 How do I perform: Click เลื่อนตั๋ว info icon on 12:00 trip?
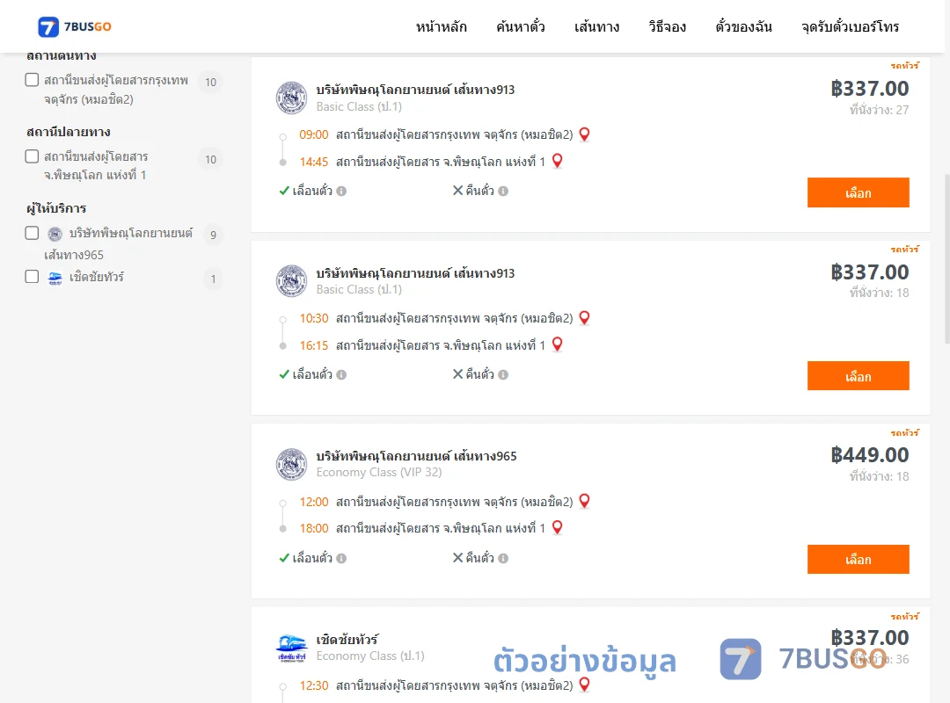click(x=341, y=558)
